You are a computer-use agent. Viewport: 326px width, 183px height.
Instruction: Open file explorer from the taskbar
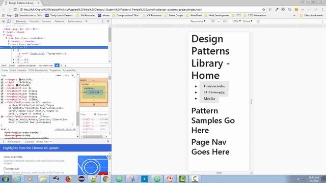click(43, 179)
